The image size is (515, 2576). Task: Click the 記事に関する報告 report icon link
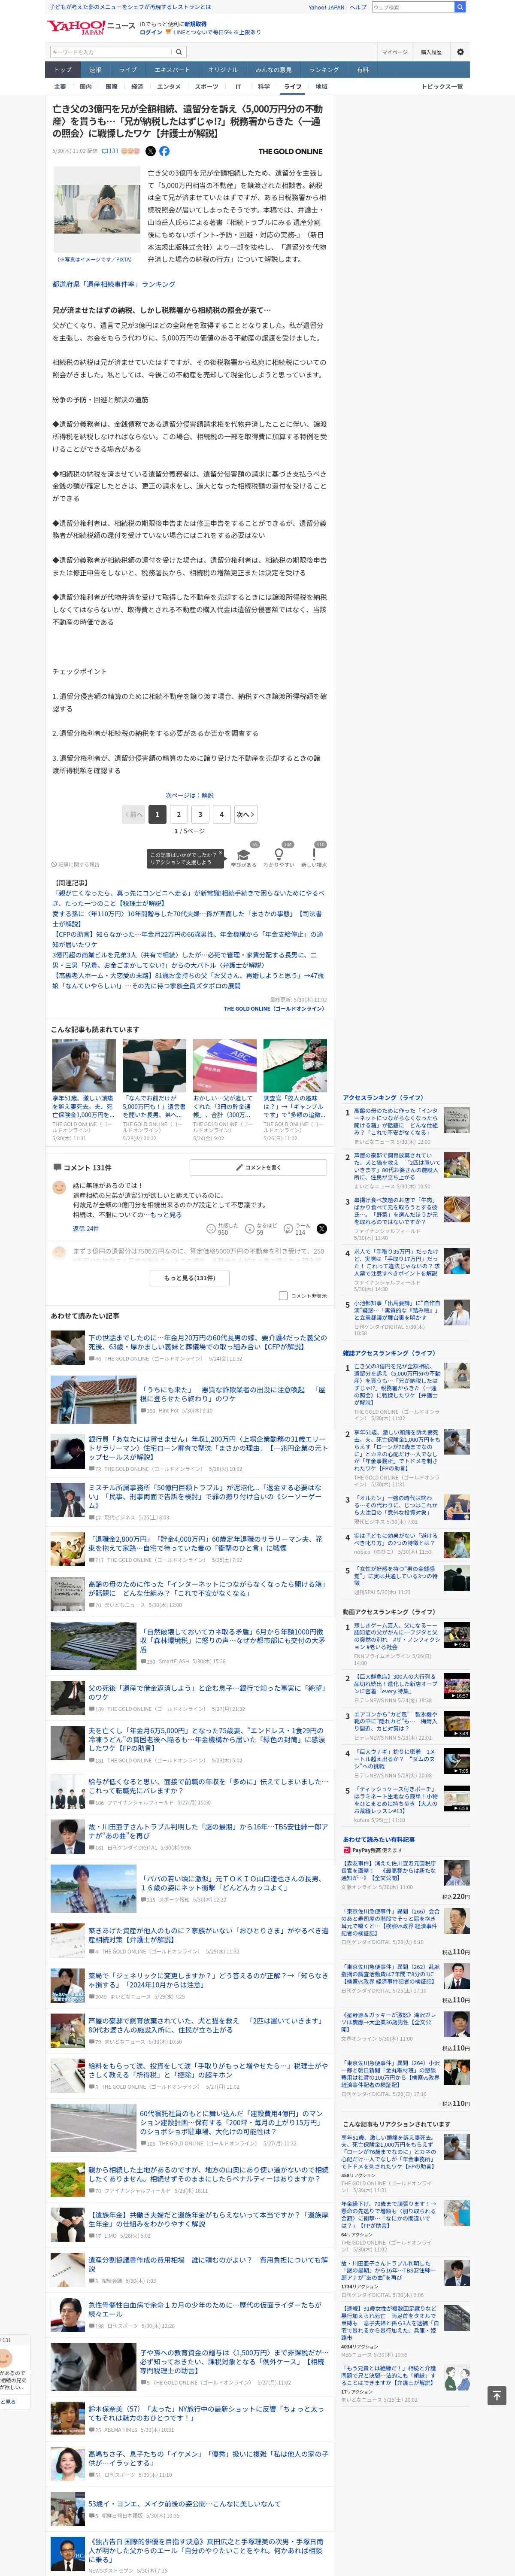pyautogui.click(x=76, y=864)
